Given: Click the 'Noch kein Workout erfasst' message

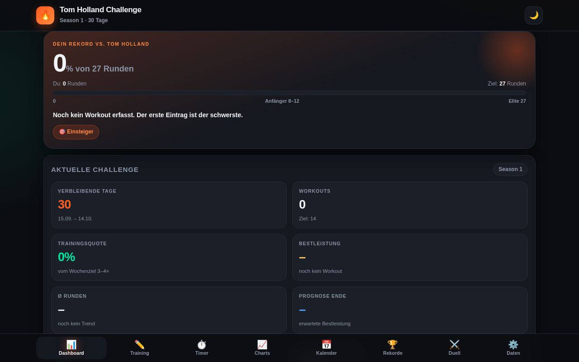Looking at the screenshot, I should tap(148, 115).
